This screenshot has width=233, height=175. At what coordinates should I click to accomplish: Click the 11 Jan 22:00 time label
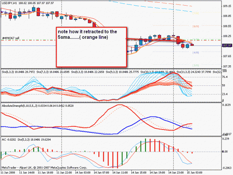pyautogui.click(x=64, y=173)
